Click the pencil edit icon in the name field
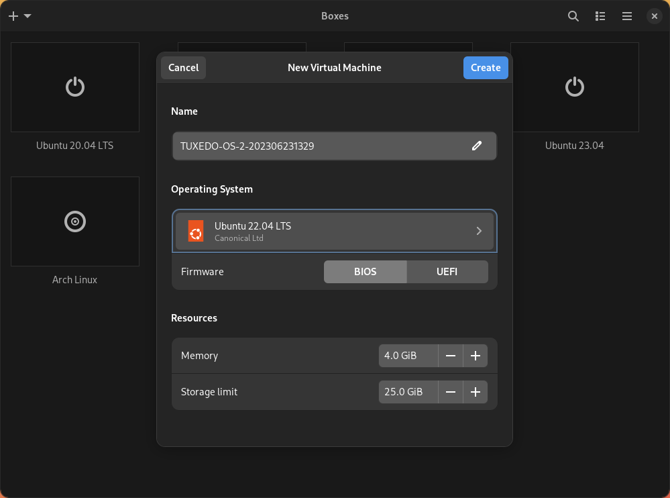This screenshot has width=670, height=498. (x=477, y=146)
